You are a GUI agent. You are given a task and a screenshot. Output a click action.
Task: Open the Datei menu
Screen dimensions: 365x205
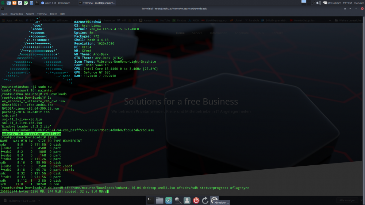[x=4, y=14]
